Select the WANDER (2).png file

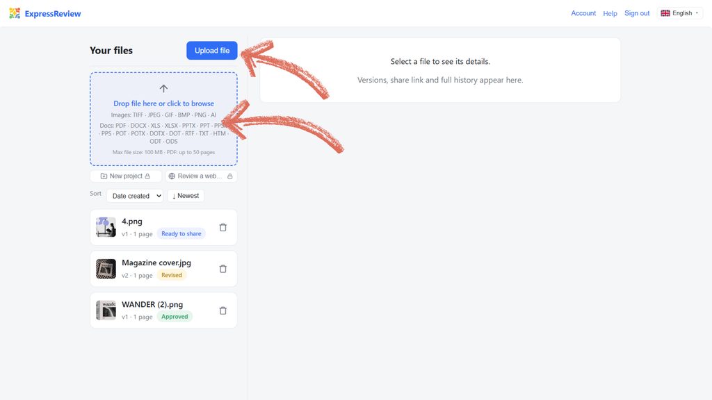point(163,310)
